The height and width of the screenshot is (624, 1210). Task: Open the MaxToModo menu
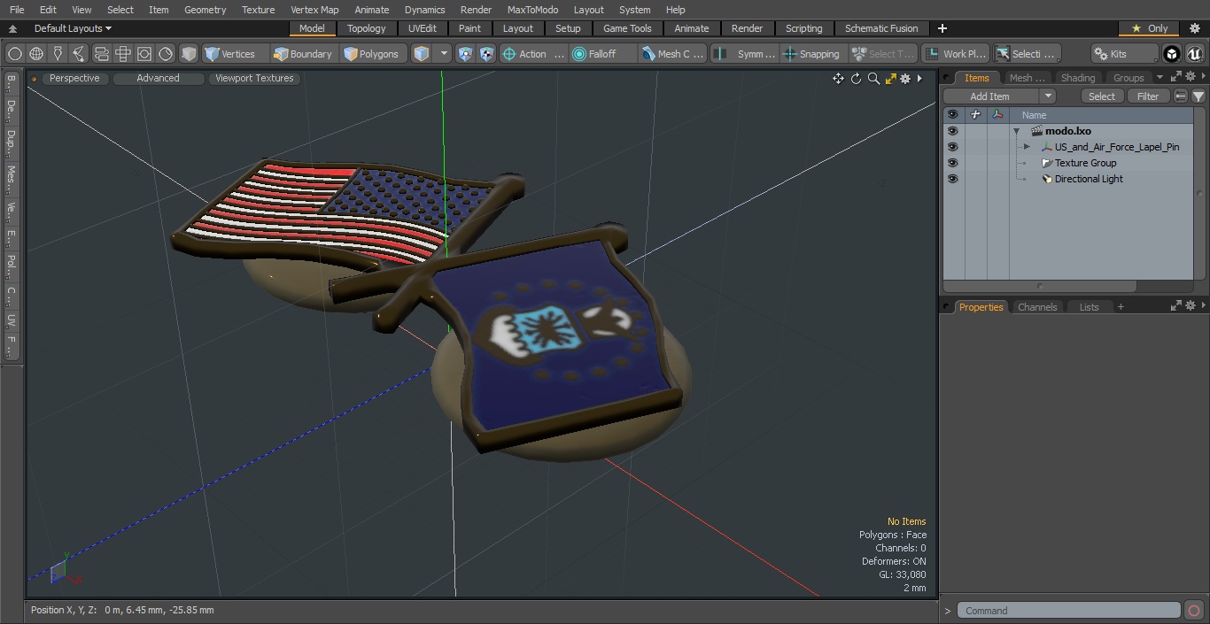pos(532,10)
